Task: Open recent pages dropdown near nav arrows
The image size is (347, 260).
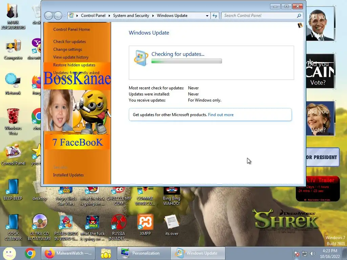Action: point(65,16)
